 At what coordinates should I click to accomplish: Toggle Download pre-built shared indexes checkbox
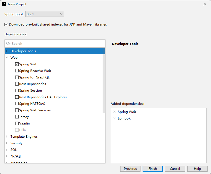[6, 24]
